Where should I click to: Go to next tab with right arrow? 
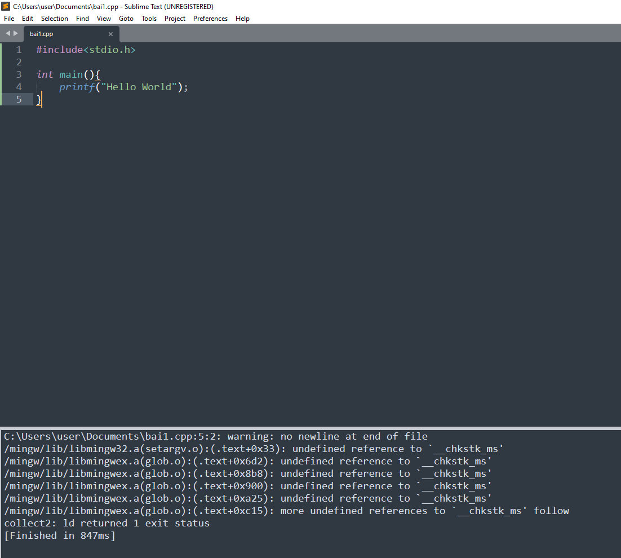click(x=16, y=34)
